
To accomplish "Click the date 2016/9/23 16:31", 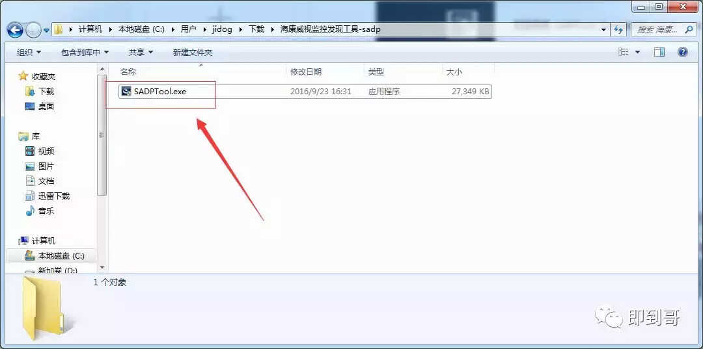I will coord(320,92).
